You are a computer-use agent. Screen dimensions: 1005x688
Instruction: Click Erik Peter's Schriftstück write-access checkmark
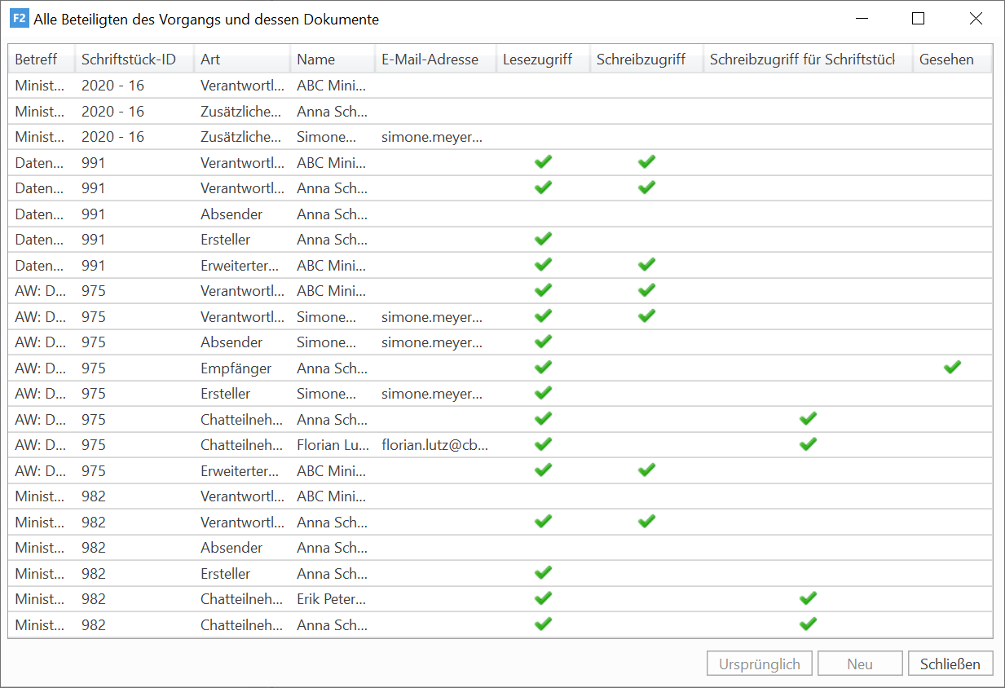tap(807, 598)
